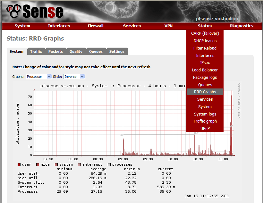Choose Traffic graph menu entry
Viewport: 263px width, 203px height.
(x=205, y=121)
